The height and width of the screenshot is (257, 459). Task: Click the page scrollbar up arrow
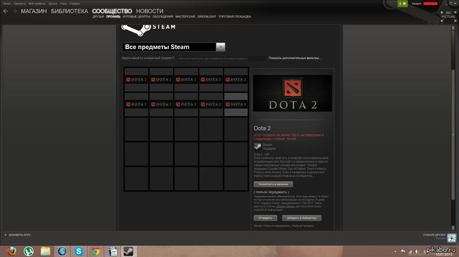coord(453,27)
